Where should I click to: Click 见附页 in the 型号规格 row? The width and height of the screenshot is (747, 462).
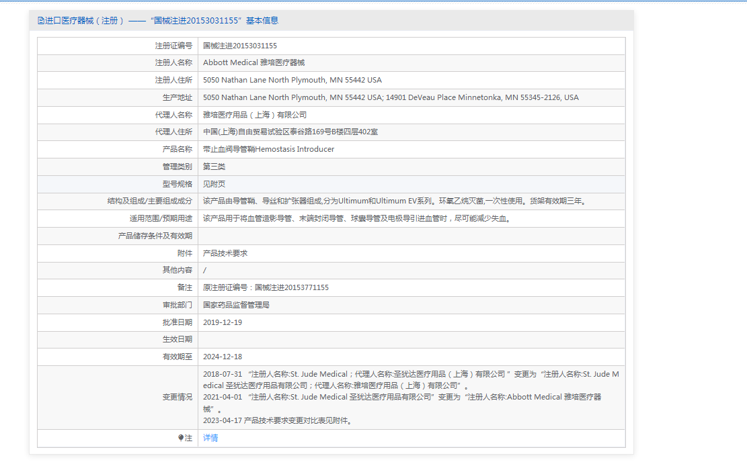pyautogui.click(x=214, y=184)
